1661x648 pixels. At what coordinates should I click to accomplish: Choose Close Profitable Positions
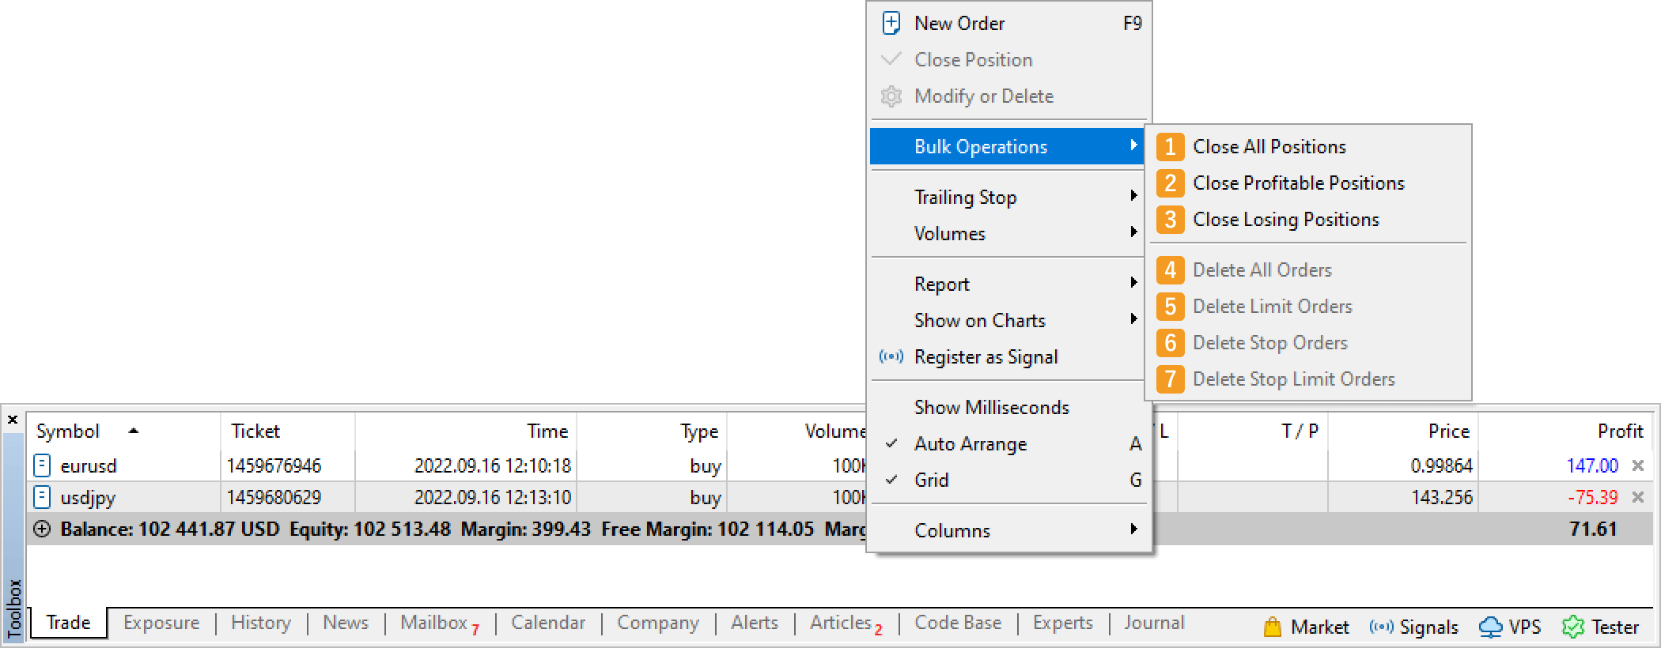[x=1309, y=183]
